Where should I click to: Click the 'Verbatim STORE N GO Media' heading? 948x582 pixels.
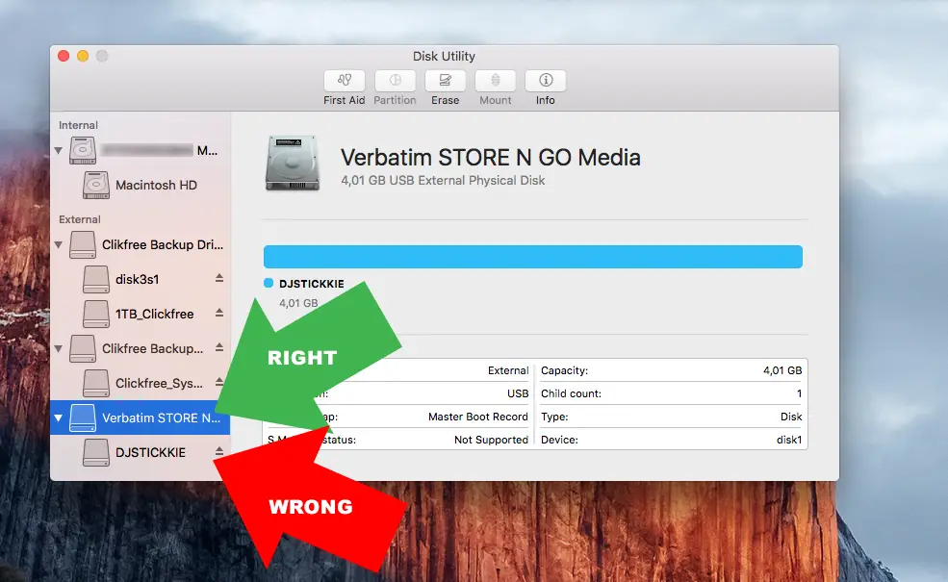(x=490, y=157)
